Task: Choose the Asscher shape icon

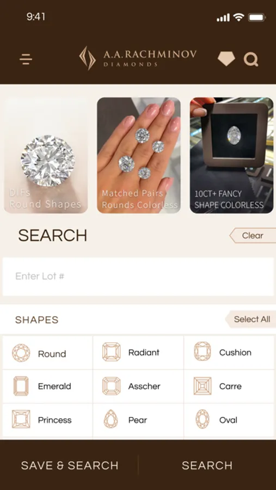Action: point(111,386)
